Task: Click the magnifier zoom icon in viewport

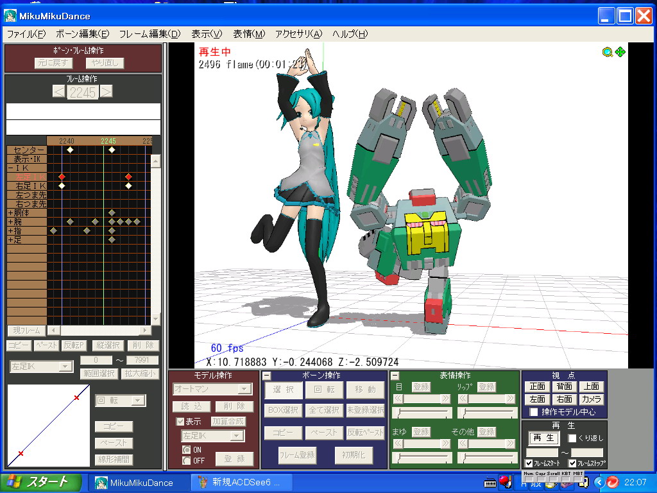Action: [607, 52]
